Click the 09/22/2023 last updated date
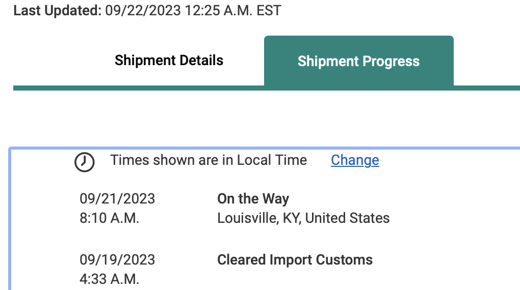Viewport: 520px width, 290px height. pyautogui.click(x=143, y=10)
